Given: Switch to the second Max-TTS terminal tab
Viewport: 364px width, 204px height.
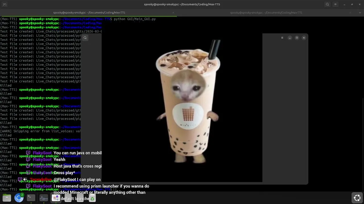Looking at the screenshot, I should [266, 12].
